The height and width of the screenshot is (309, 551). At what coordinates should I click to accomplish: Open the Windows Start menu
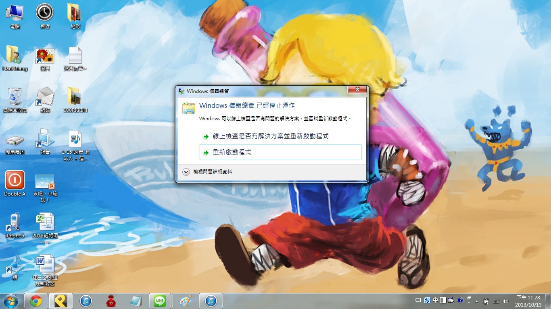pos(11,301)
